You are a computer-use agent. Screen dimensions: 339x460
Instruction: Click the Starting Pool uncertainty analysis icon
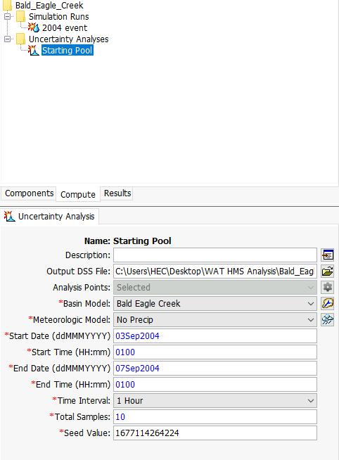pos(34,50)
